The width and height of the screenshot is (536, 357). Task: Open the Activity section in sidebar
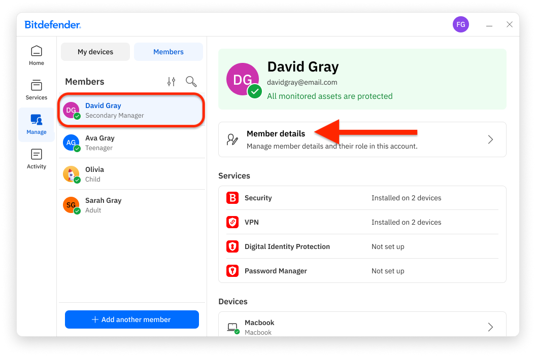36,159
